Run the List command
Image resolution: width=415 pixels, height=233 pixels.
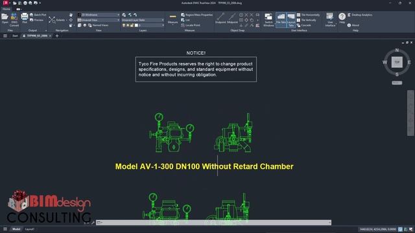tap(185, 20)
